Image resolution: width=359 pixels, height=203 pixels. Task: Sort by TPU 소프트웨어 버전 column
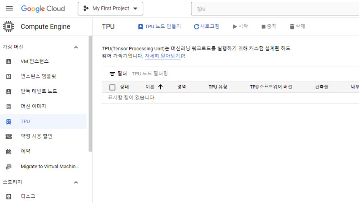pyautogui.click(x=271, y=87)
